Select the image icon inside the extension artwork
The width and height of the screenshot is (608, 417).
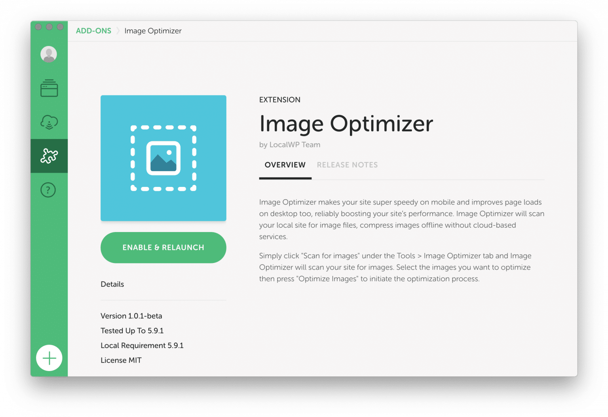pyautogui.click(x=163, y=158)
